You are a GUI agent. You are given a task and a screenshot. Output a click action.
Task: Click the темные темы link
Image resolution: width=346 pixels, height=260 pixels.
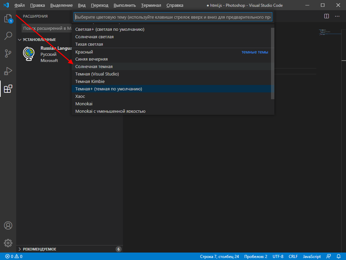click(x=254, y=52)
